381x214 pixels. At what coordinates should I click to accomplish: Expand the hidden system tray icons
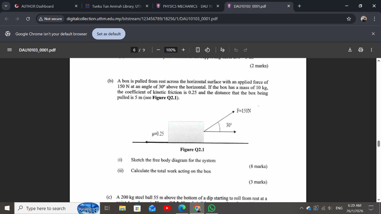tap(302, 208)
